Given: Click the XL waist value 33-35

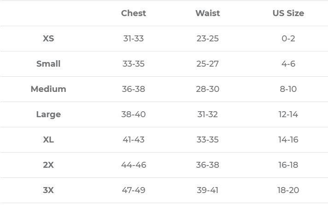Looking at the screenshot, I should [x=207, y=140].
